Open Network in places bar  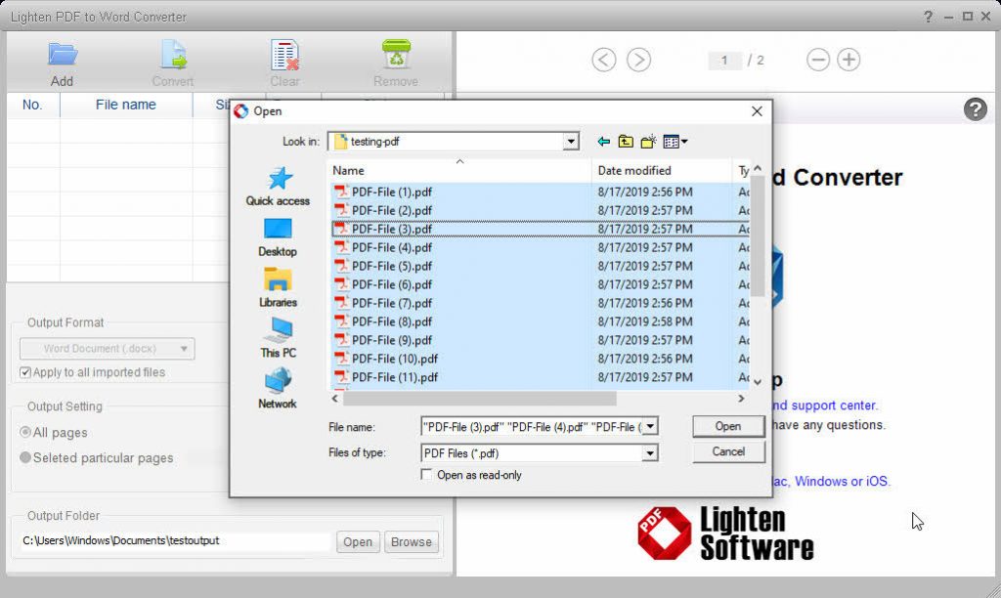pos(278,389)
